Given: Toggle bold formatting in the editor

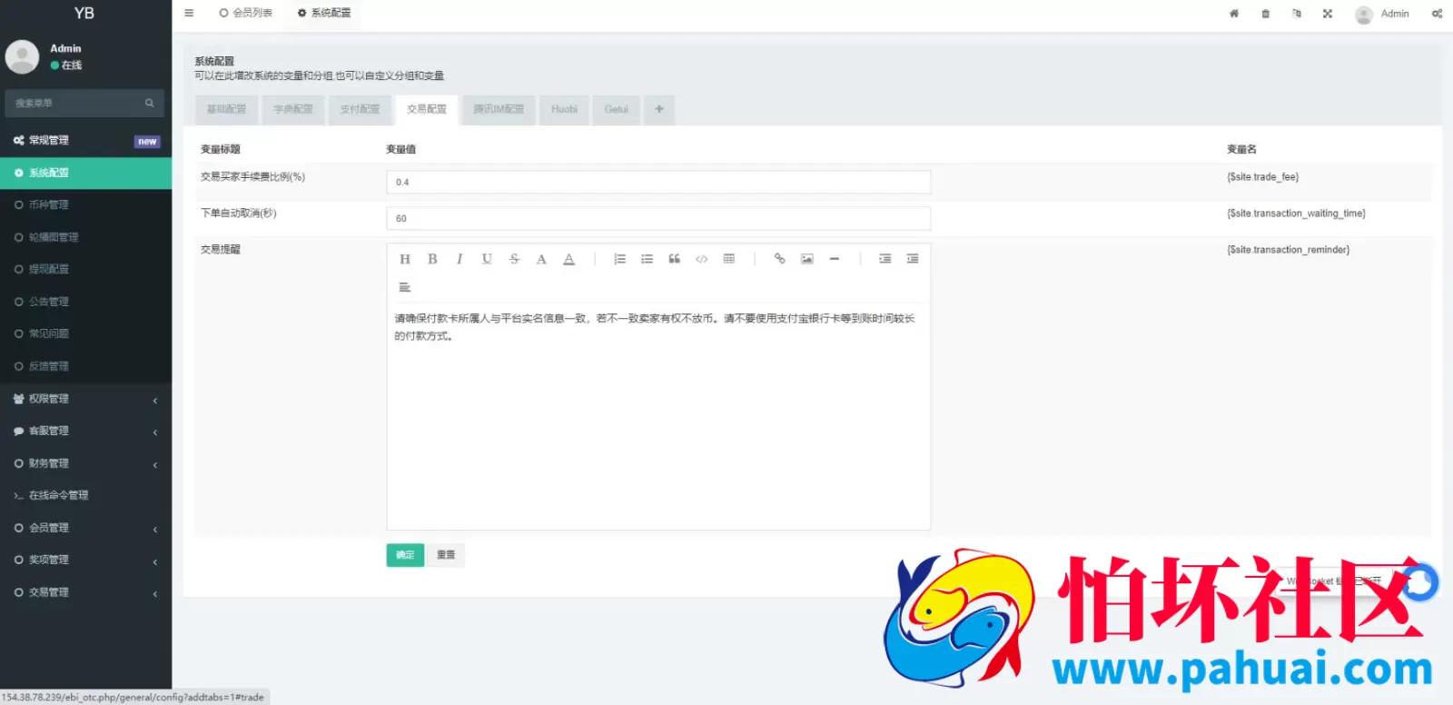Looking at the screenshot, I should 432,259.
